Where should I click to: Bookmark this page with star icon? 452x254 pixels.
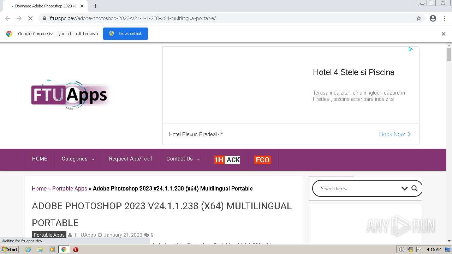pyautogui.click(x=419, y=18)
